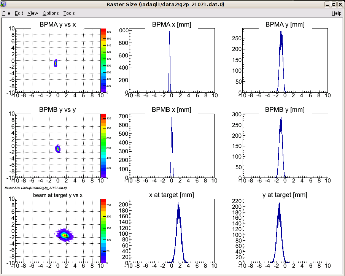Select the 'BPMB y [mm]' plot title
This screenshot has height=276, width=345.
click(x=285, y=109)
